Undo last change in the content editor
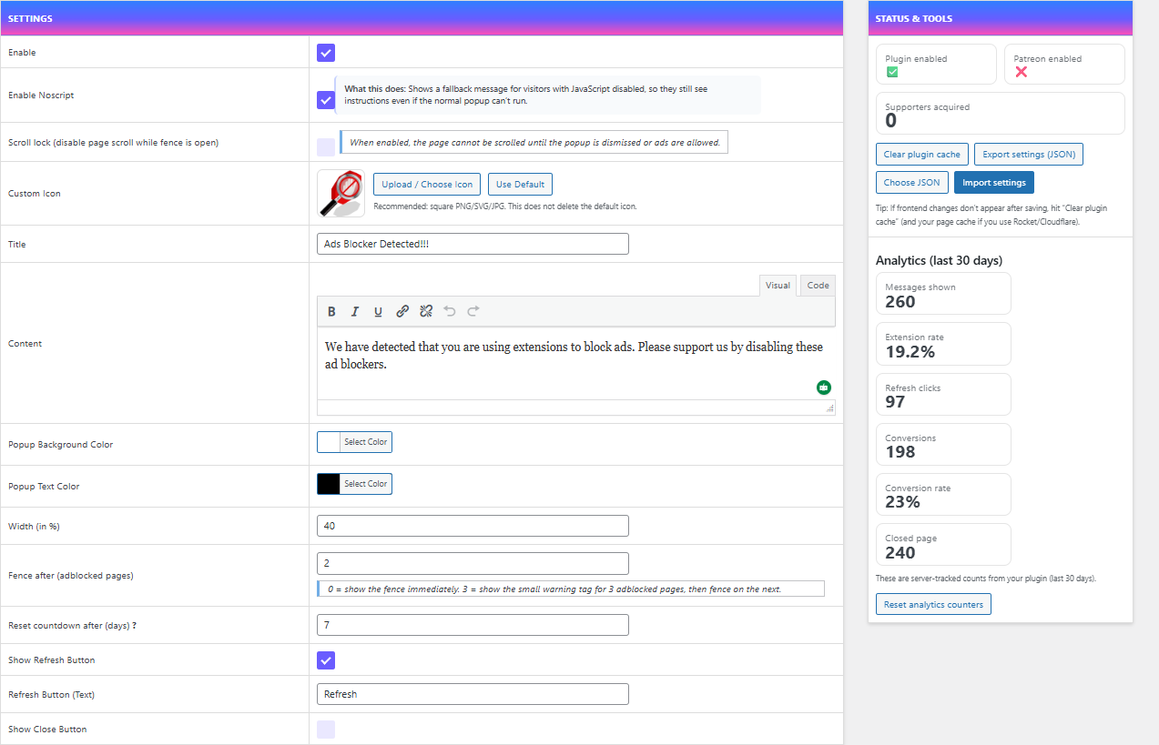This screenshot has height=745, width=1159. [449, 311]
